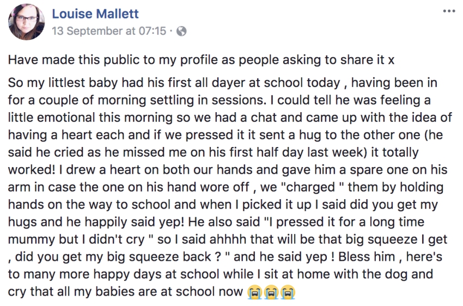Open Louise Mallett's profile picture

(27, 22)
